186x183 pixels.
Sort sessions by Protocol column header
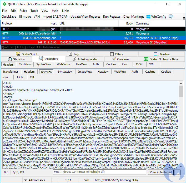pyautogui.click(x=8, y=23)
